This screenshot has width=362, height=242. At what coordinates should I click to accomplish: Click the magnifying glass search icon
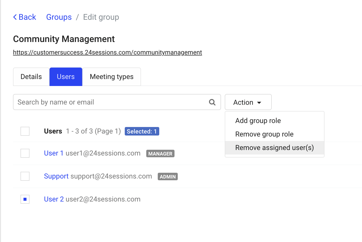pyautogui.click(x=212, y=102)
